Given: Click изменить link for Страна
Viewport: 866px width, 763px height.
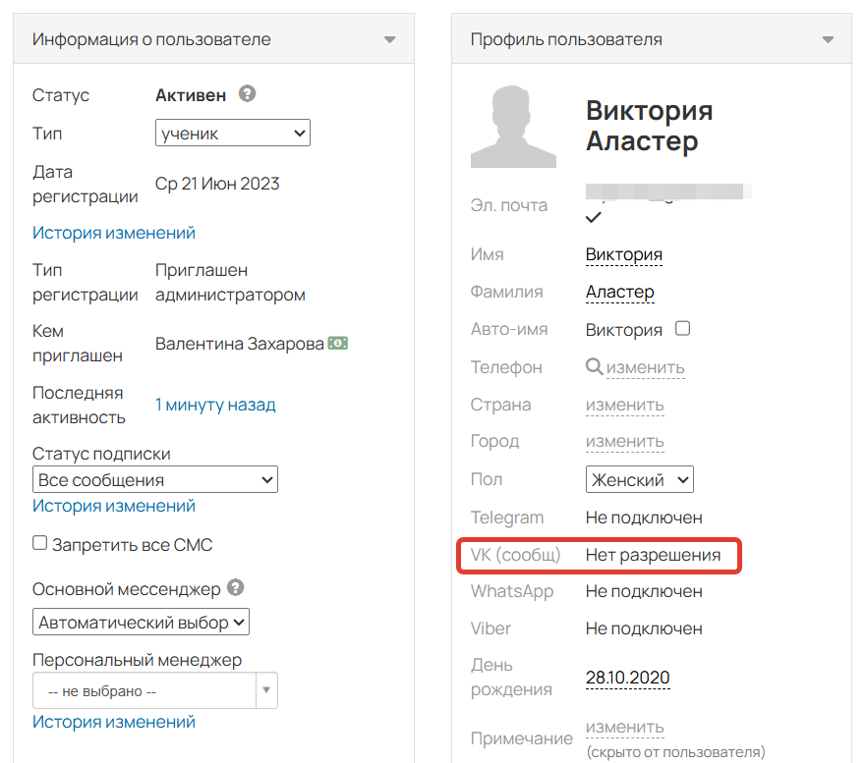Looking at the screenshot, I should tap(624, 405).
